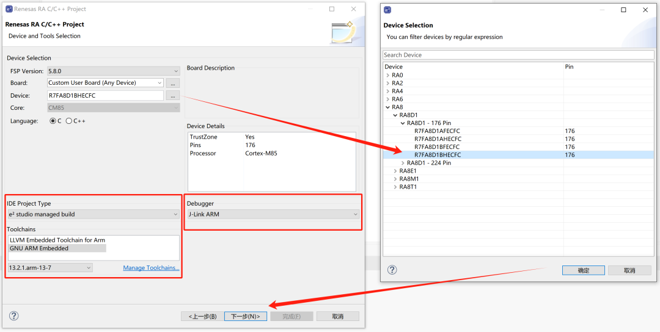660x332 pixels.
Task: Select device R7FA8D1AHECFC in tree
Action: [438, 139]
